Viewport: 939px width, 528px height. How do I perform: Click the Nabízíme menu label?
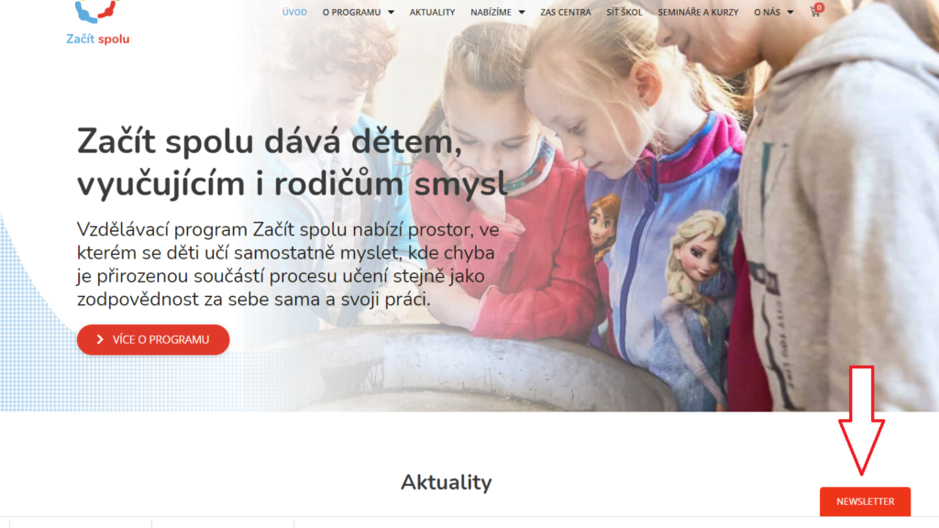pos(492,12)
